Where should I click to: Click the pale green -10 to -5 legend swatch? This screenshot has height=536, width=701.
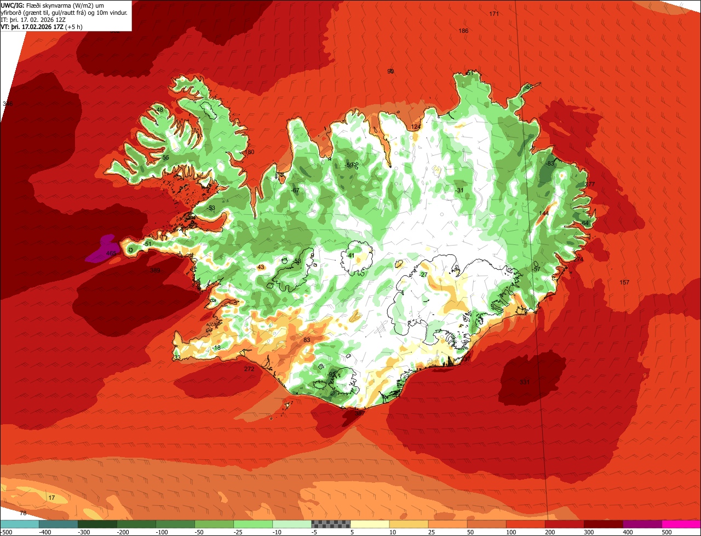[291, 524]
